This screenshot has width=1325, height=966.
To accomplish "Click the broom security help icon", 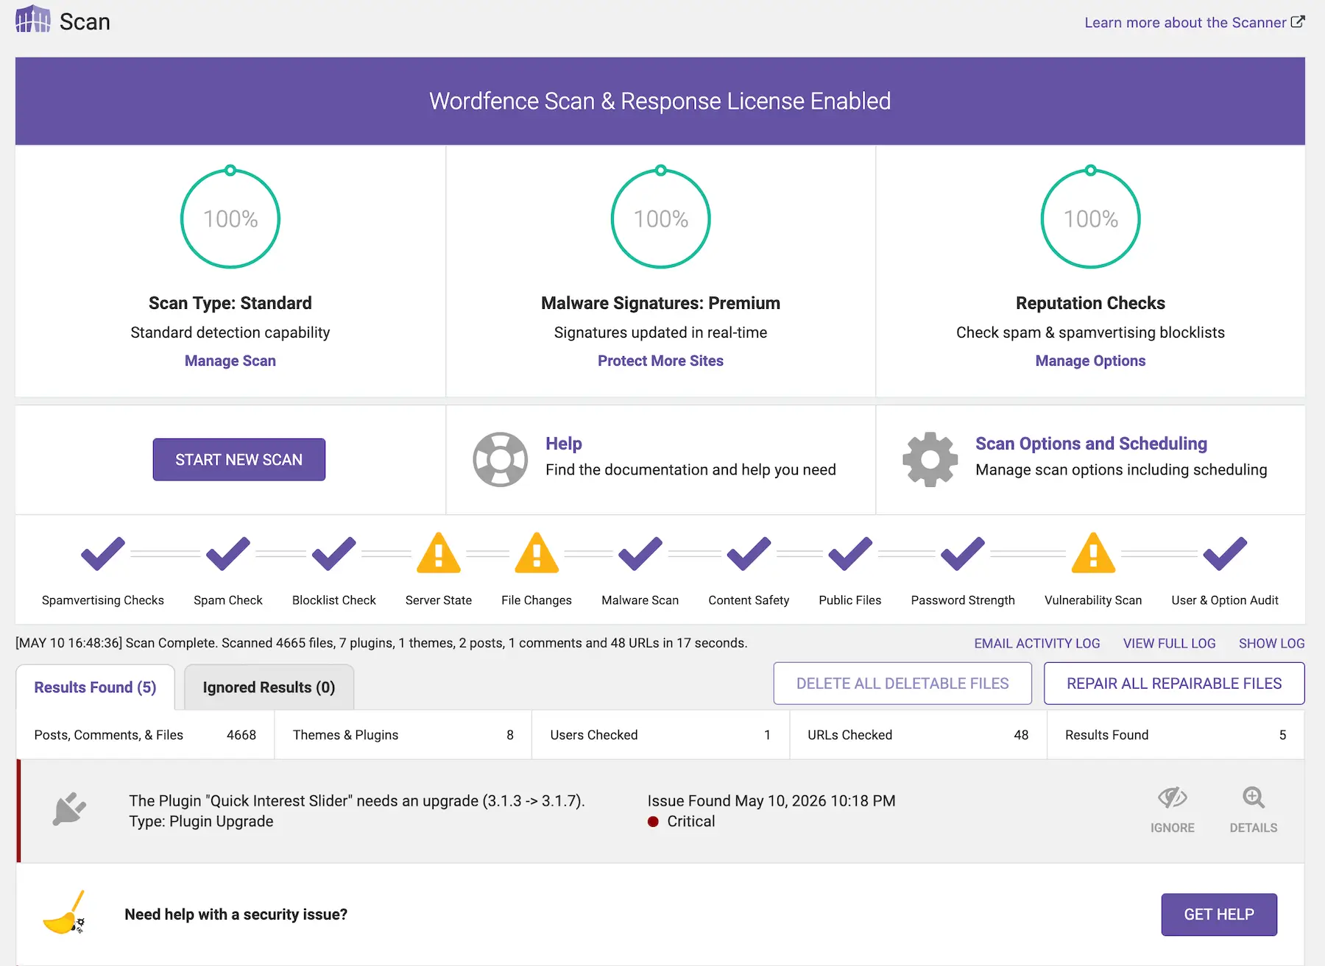I will (65, 913).
